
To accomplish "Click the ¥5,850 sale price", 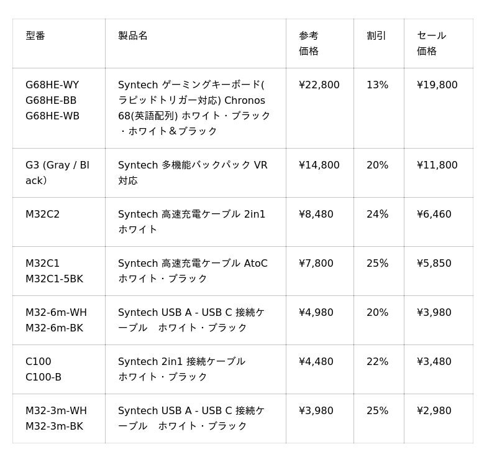I will point(434,264).
